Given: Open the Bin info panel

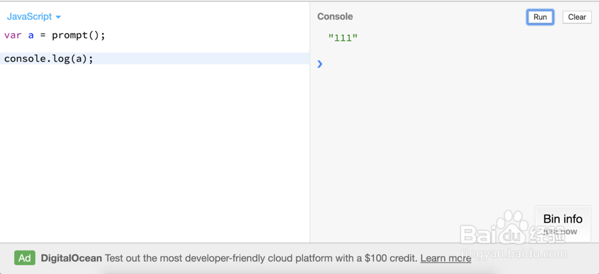Looking at the screenshot, I should click(x=562, y=219).
